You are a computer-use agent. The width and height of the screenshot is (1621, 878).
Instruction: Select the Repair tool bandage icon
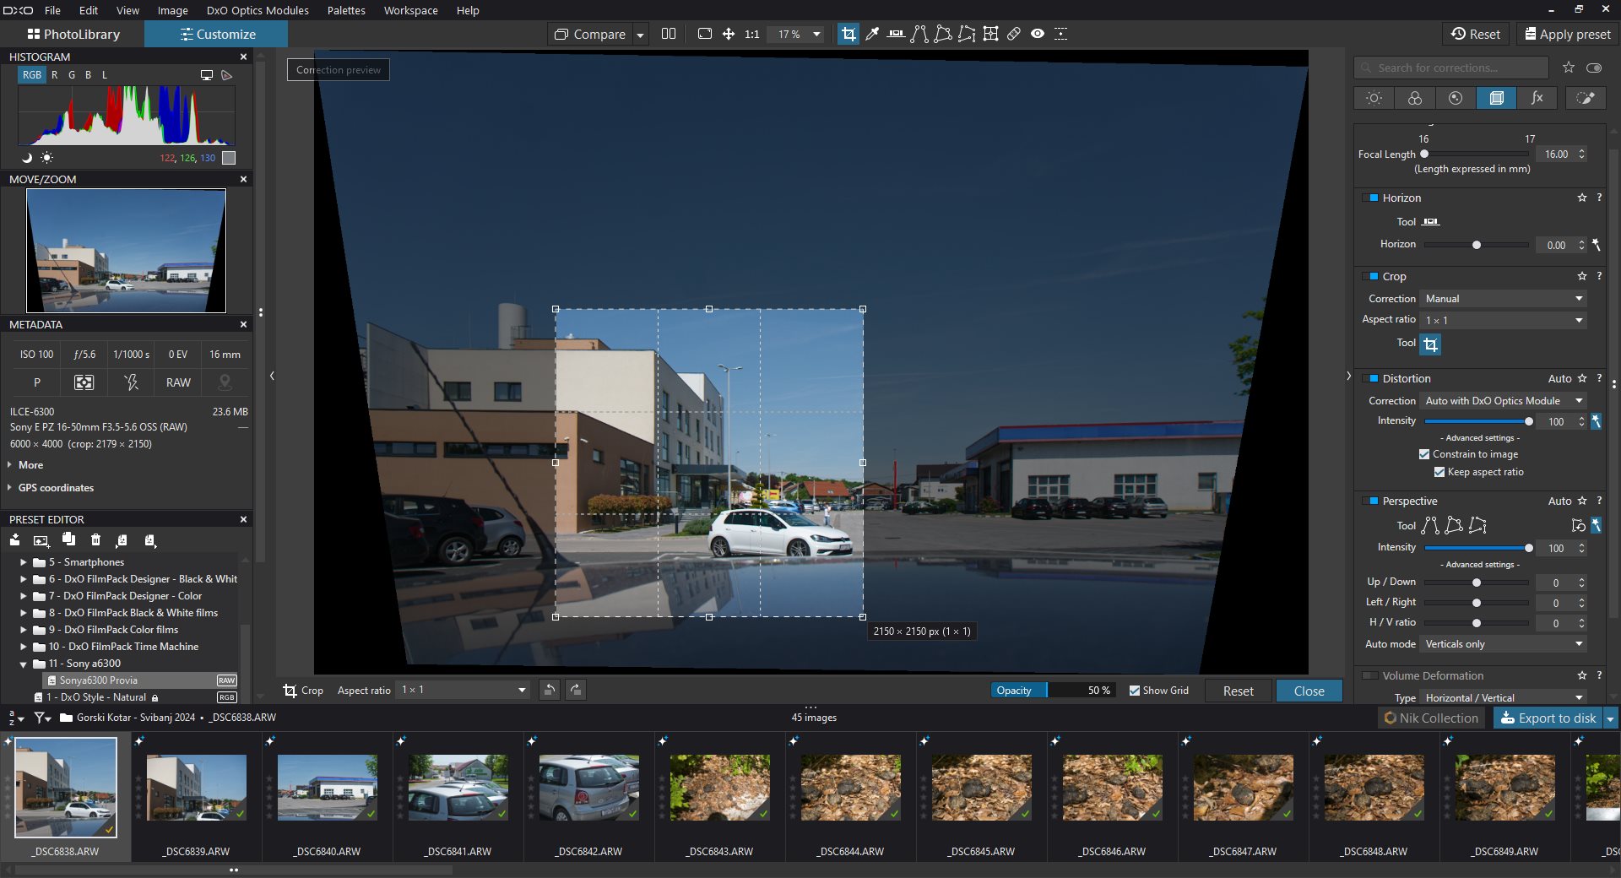pyautogui.click(x=1014, y=34)
